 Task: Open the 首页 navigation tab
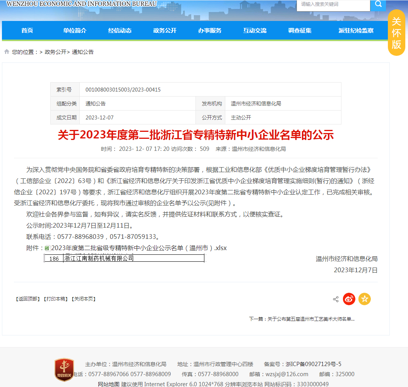point(27,31)
